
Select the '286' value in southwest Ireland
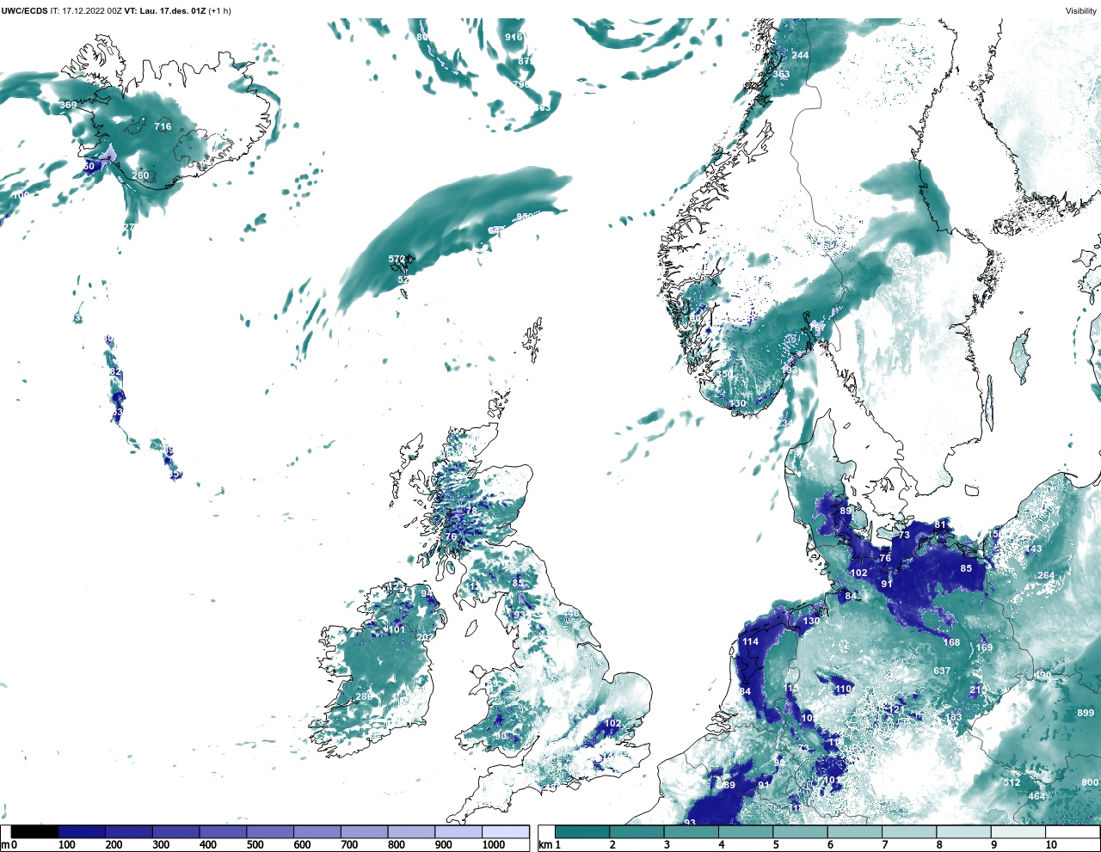coord(364,696)
